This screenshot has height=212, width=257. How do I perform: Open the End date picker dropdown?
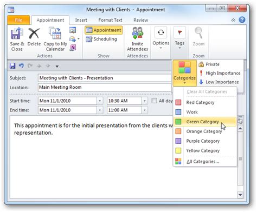click(100, 110)
